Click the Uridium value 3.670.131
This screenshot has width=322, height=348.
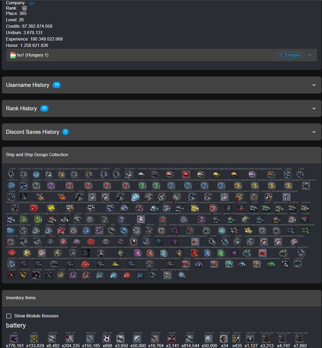[33, 33]
